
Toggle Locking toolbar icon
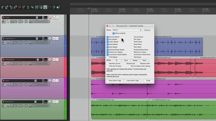point(58,7)
